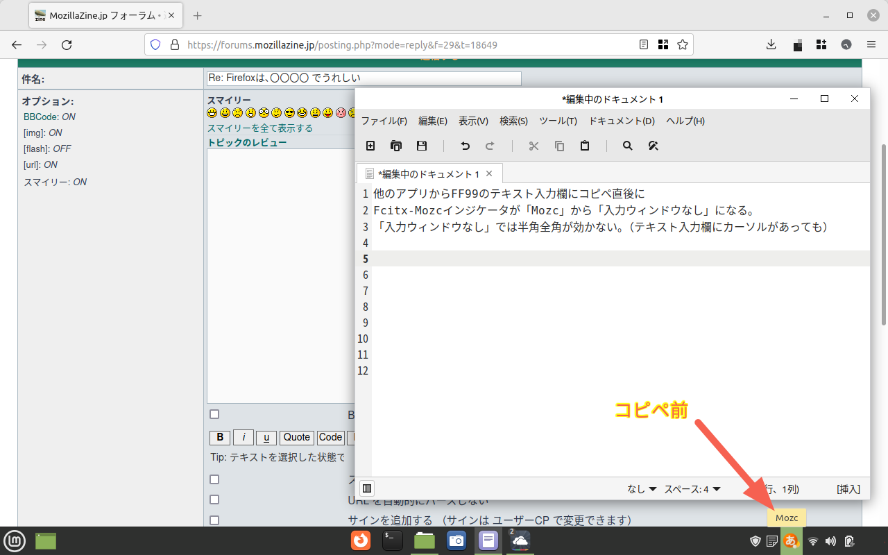Screen dimensions: 888x555
Task: Tick the checkbox above the Bold button
Action: click(x=214, y=414)
